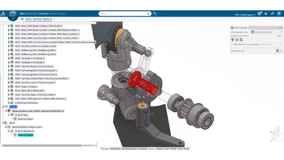Add a new tab with plus icon
284x160 pixels.
(x=54, y=19)
